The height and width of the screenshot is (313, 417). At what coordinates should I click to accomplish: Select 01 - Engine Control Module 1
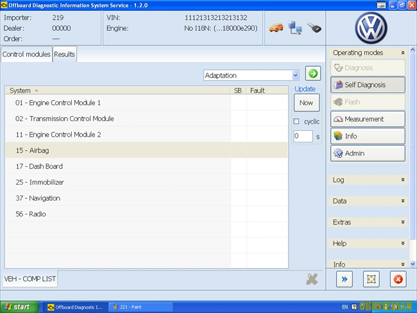pyautogui.click(x=146, y=103)
